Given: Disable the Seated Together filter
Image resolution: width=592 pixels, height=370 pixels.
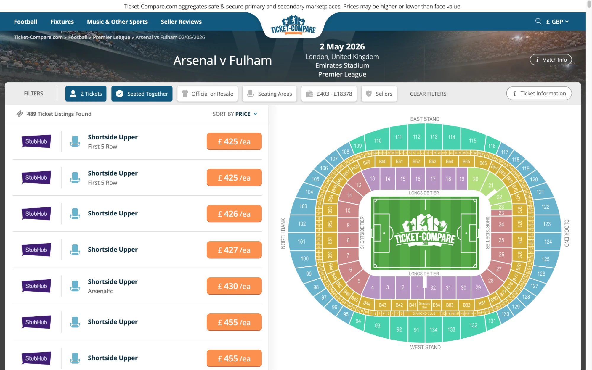Looking at the screenshot, I should pos(142,94).
